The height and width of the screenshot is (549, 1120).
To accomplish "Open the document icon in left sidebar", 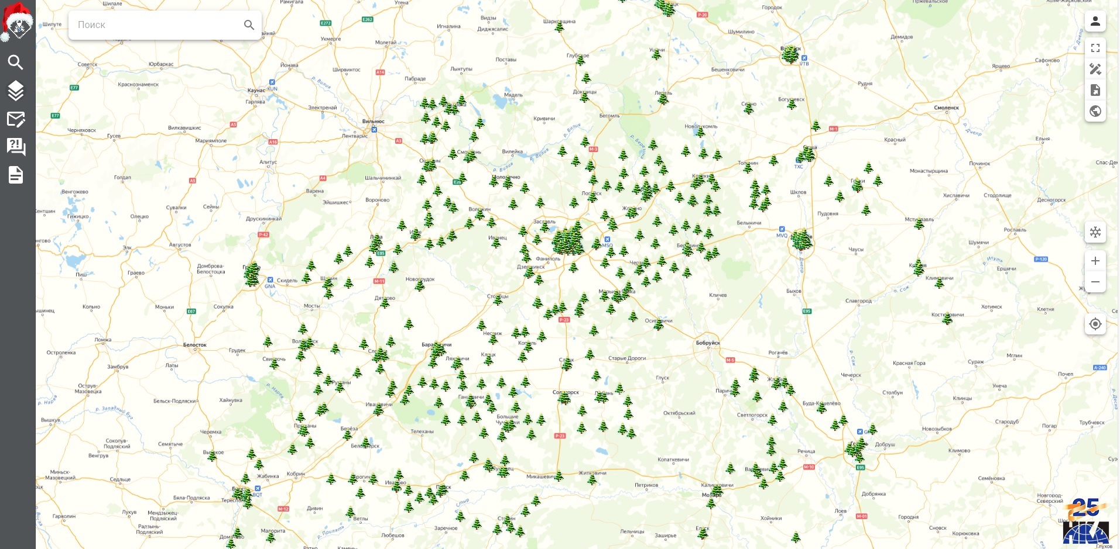I will [16, 175].
